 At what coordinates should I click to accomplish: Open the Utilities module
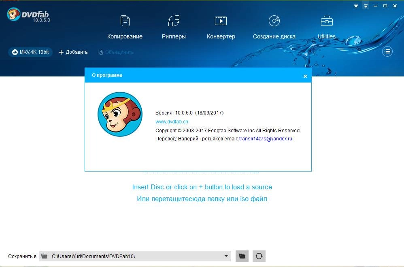326,27
